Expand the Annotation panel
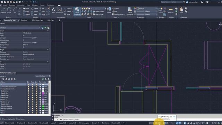 pyautogui.click(x=62, y=17)
